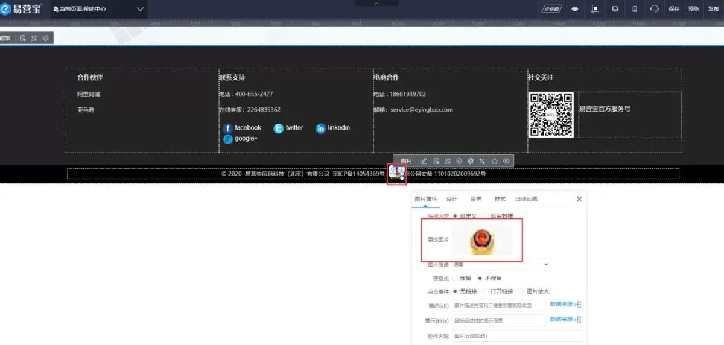Click the linkedin icon in footer
Image resolution: width=724 pixels, height=345 pixels.
coord(320,128)
